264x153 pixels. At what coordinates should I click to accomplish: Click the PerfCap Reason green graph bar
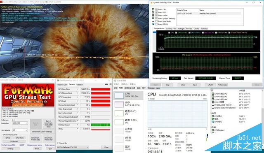[x=101, y=125]
